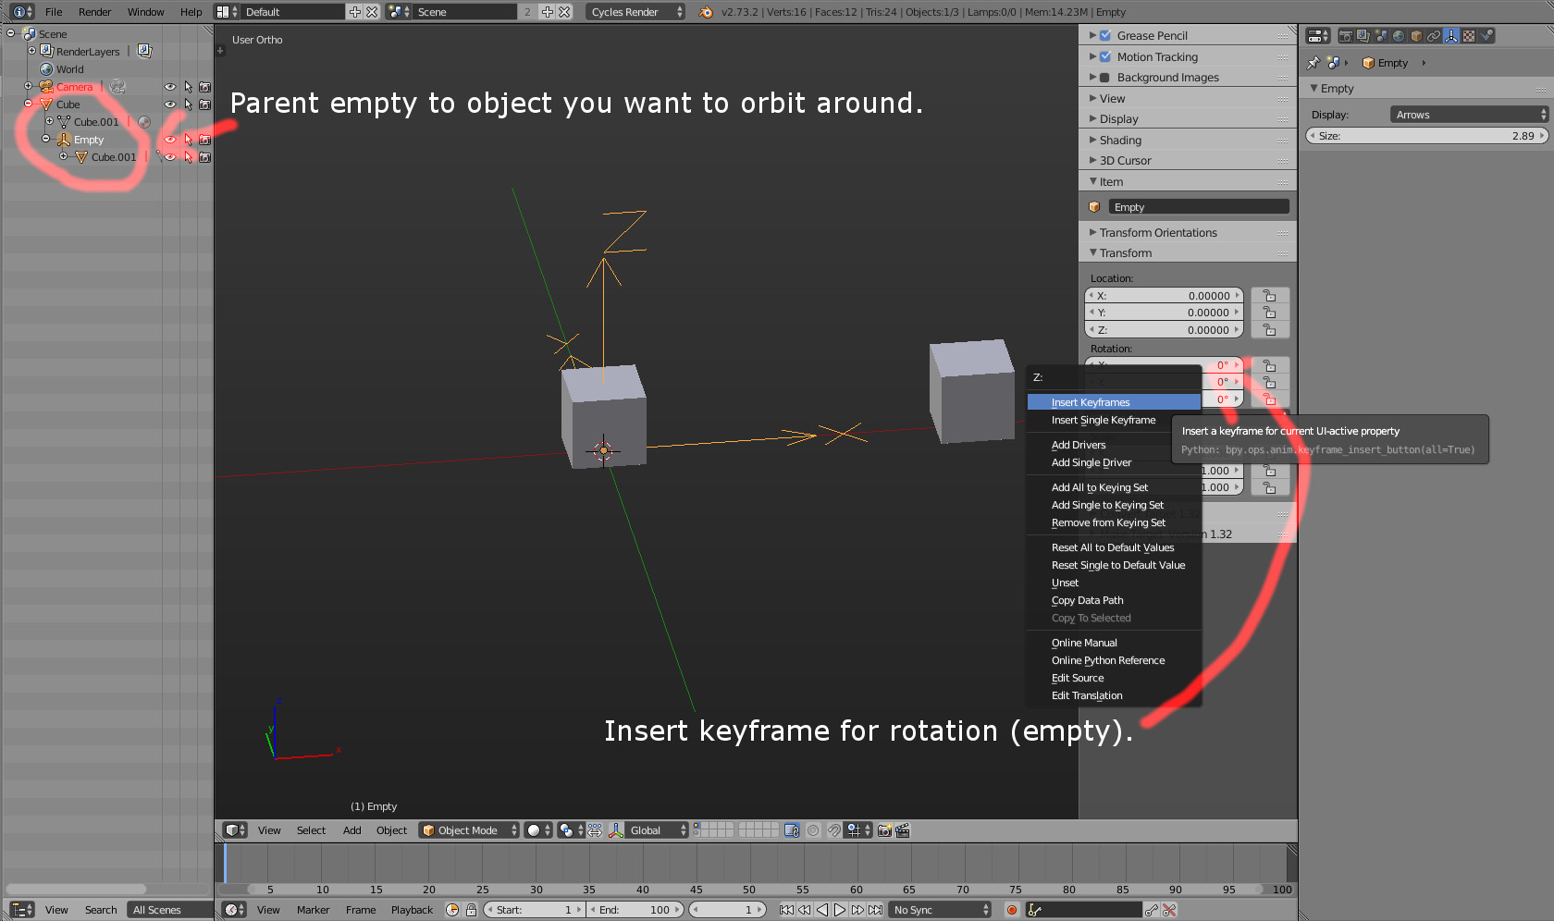Click the lock icon beside Location X
Screen dimensions: 1554x921
click(1270, 296)
